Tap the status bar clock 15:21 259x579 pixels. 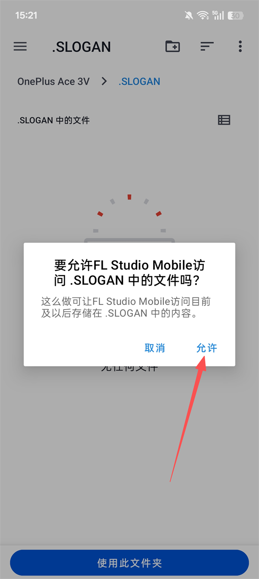tap(26, 16)
